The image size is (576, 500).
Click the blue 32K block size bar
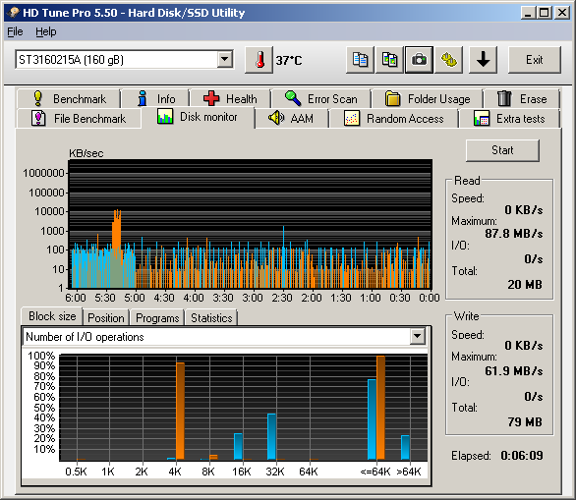tap(271, 436)
